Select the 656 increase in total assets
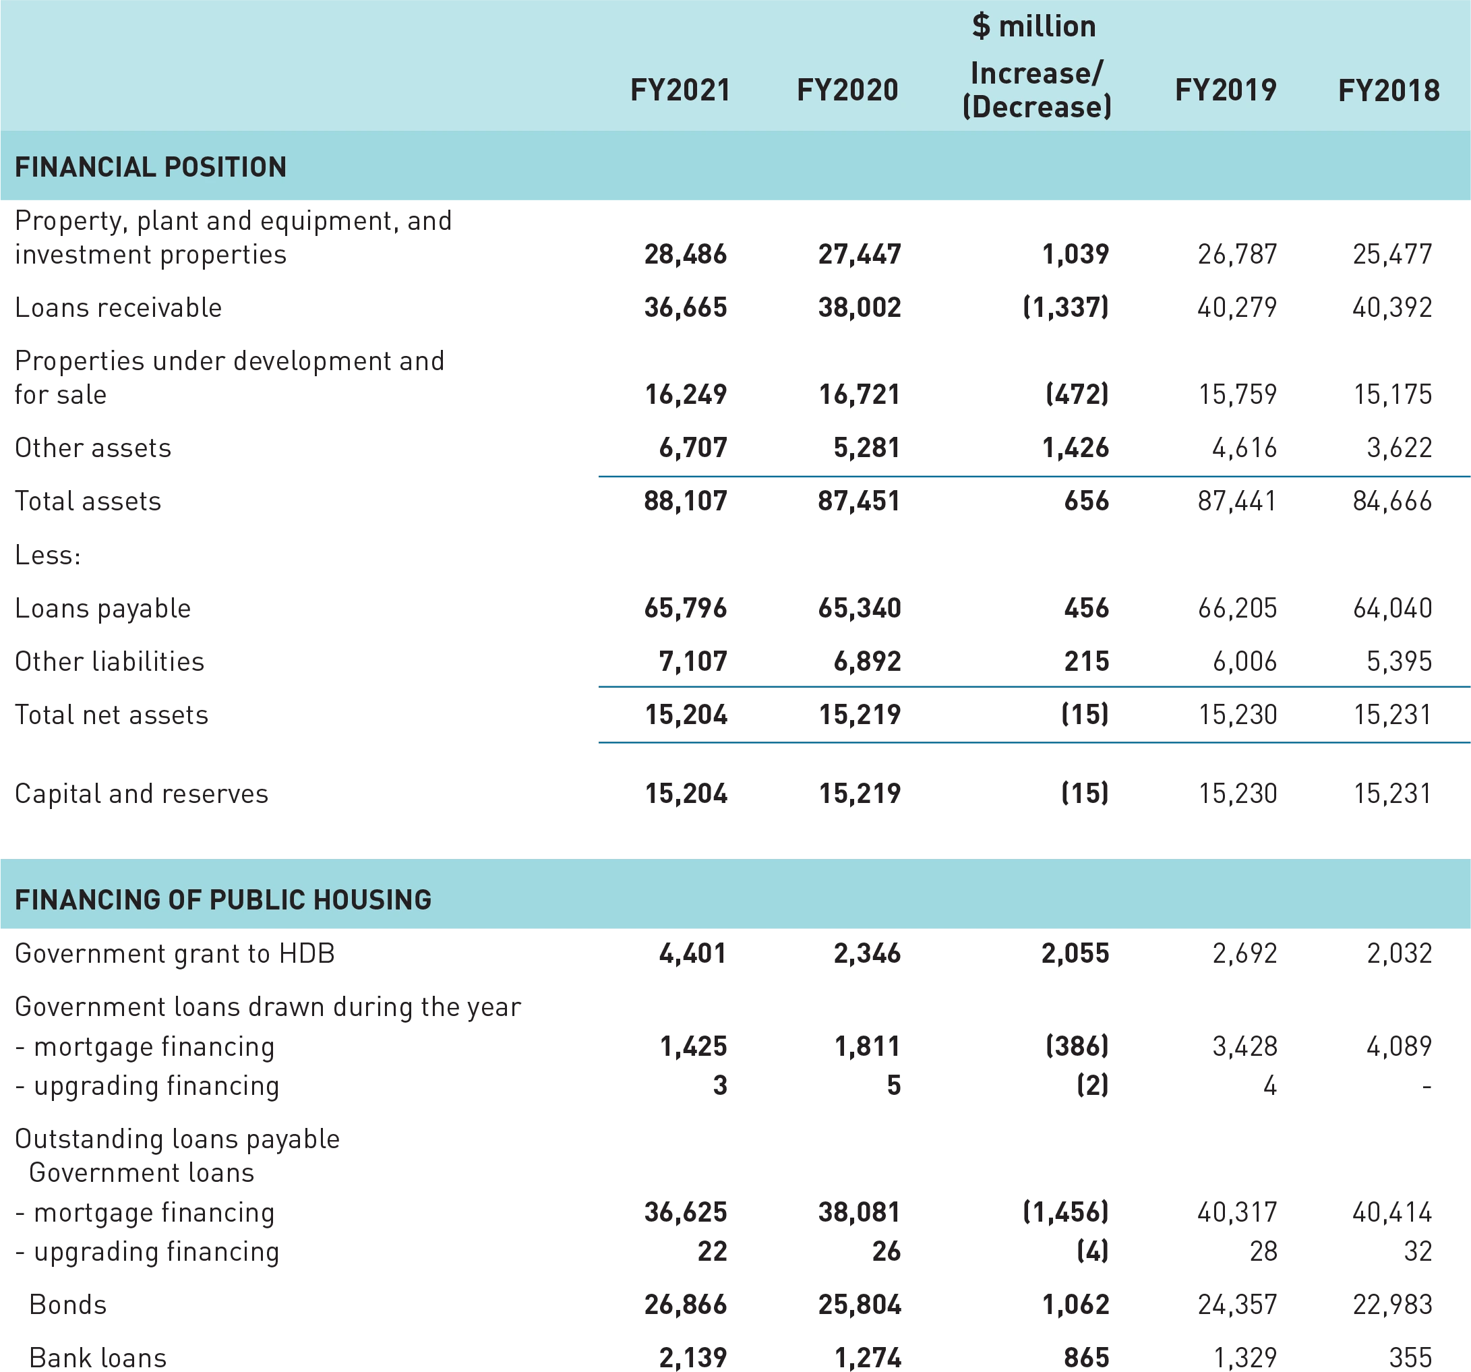The width and height of the screenshot is (1471, 1372). pyautogui.click(x=1087, y=501)
